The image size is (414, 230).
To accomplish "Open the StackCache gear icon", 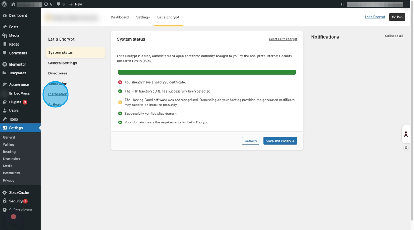I will click(x=4, y=192).
